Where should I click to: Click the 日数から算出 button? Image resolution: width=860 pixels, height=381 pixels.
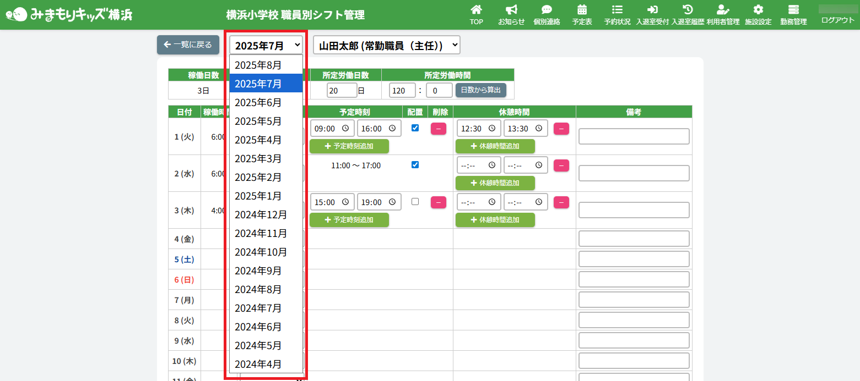[480, 90]
